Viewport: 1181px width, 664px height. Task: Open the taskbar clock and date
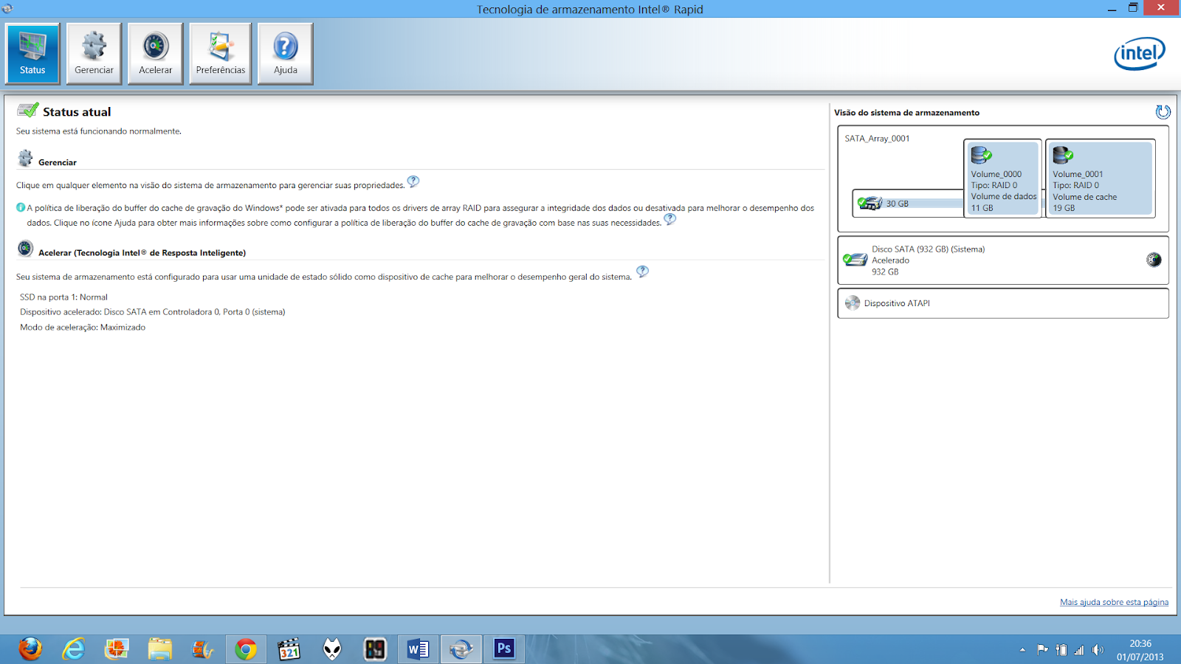pyautogui.click(x=1140, y=650)
